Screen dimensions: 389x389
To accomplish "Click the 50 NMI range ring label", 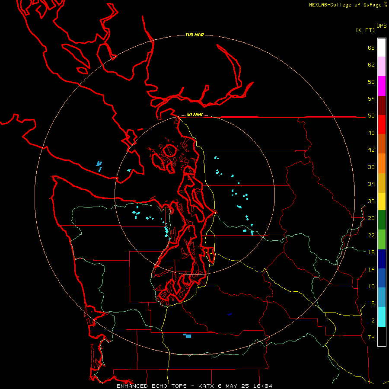I will pos(194,115).
